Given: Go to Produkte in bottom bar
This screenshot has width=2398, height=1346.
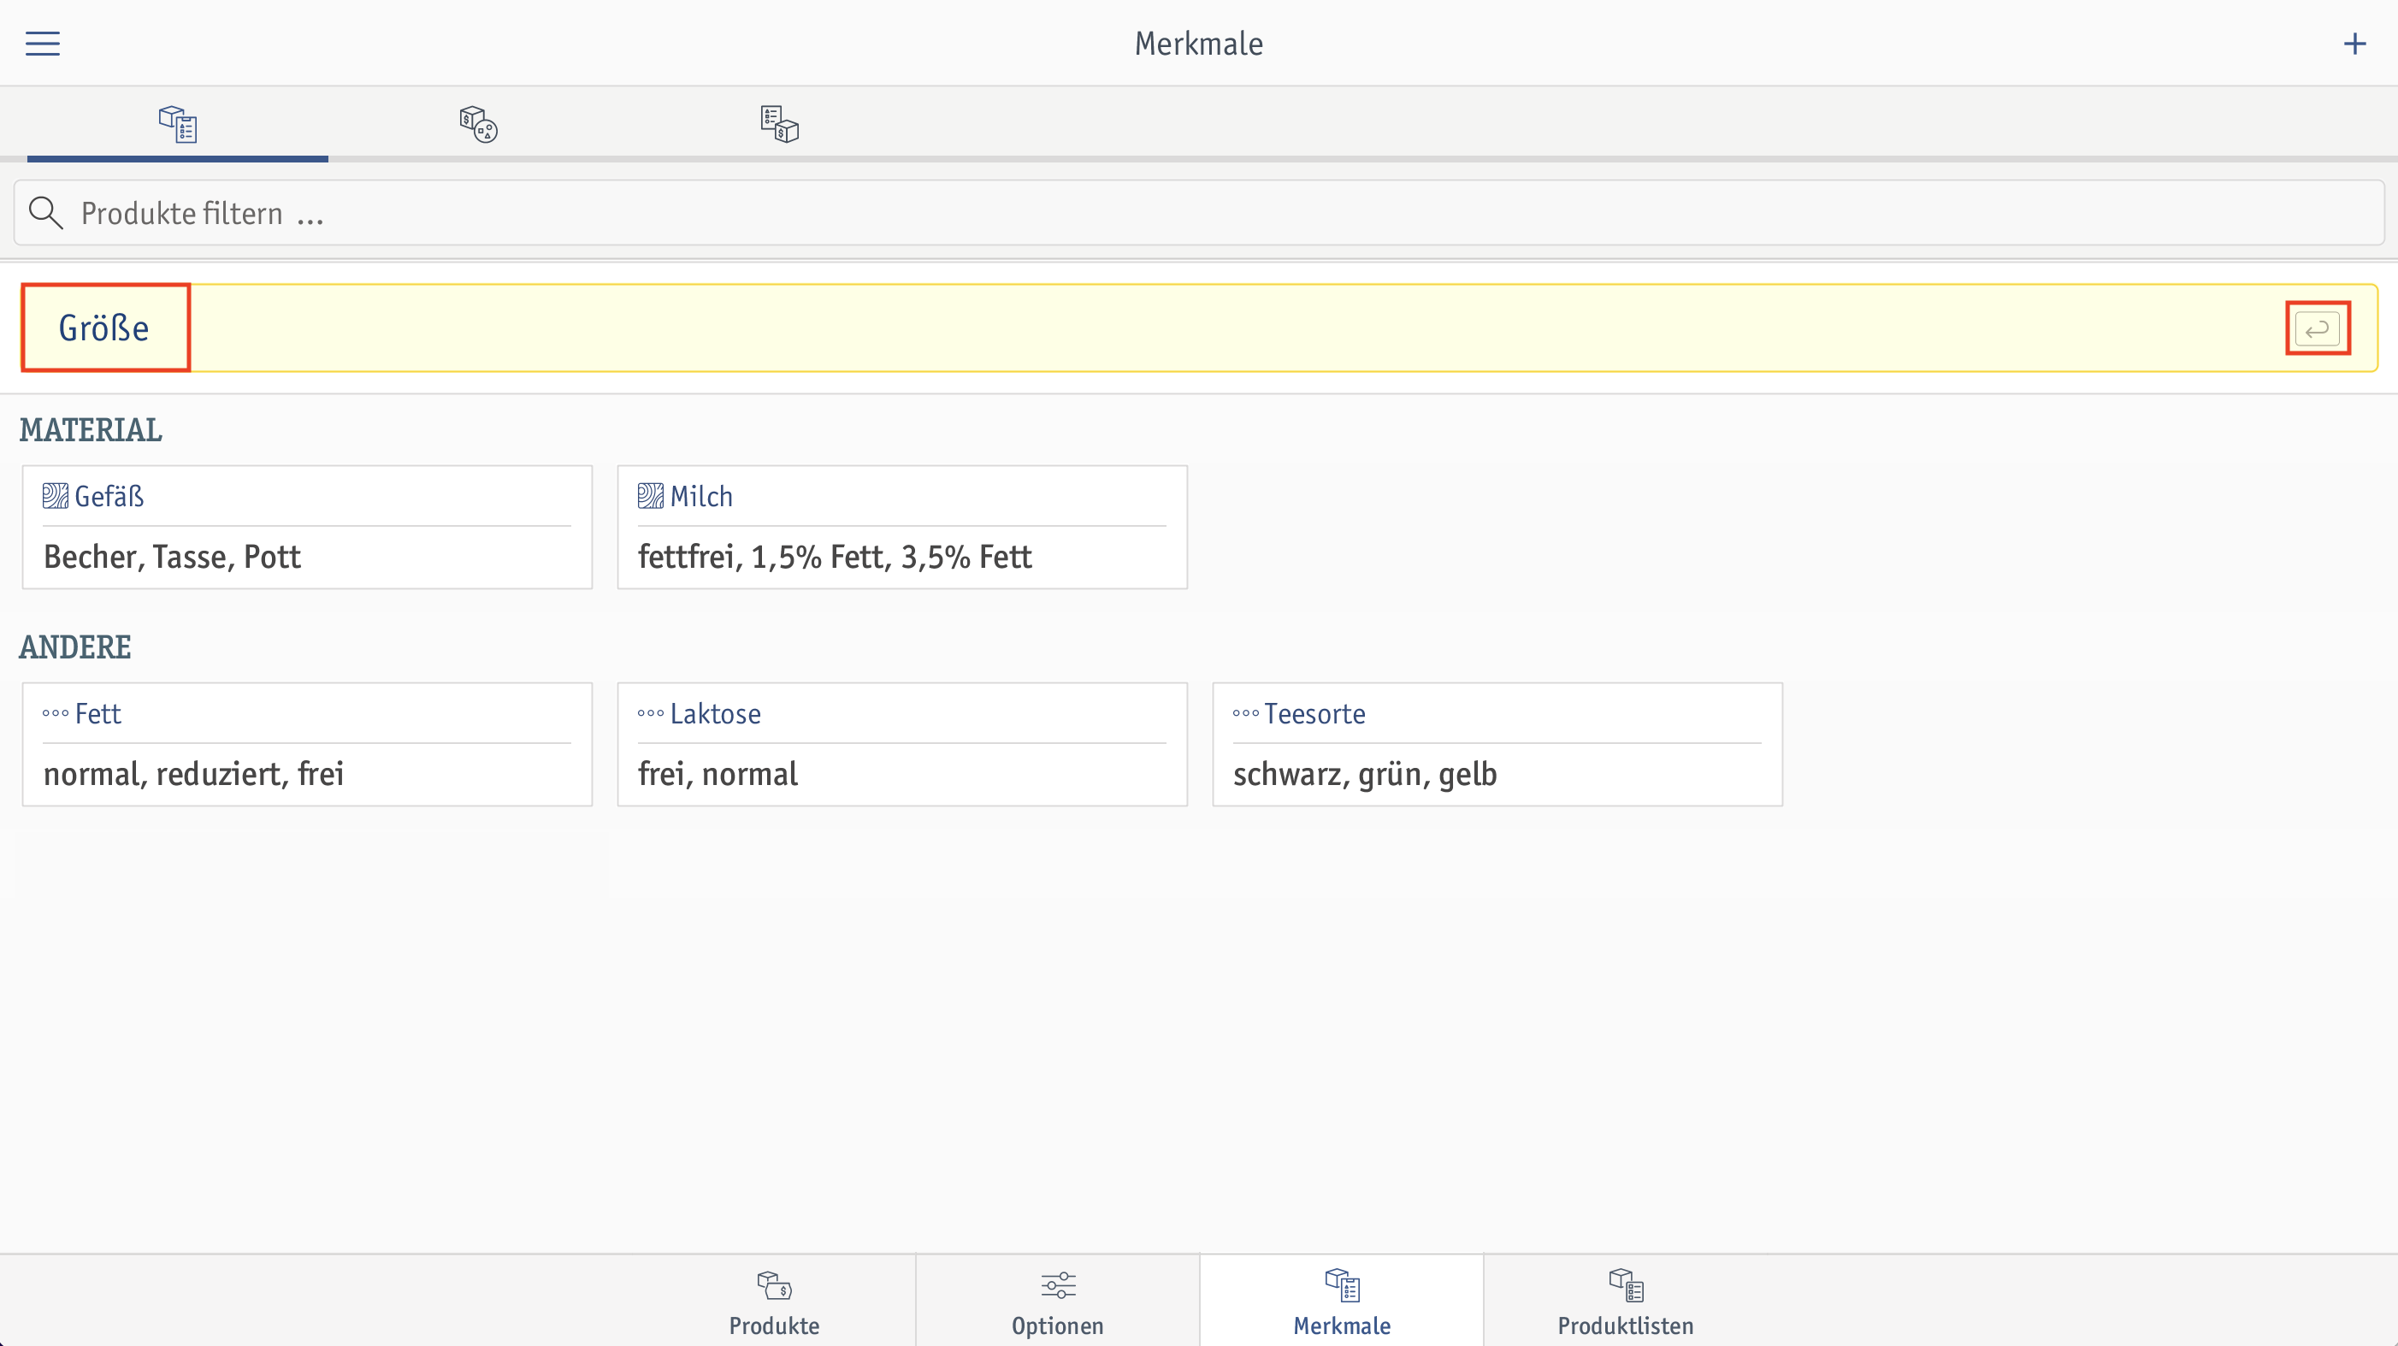Looking at the screenshot, I should click(774, 1302).
